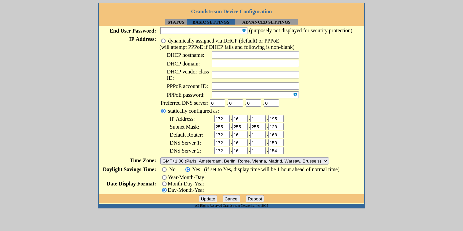Choose Month-Day-Year date format
This screenshot has height=231, width=463.
pyautogui.click(x=164, y=184)
